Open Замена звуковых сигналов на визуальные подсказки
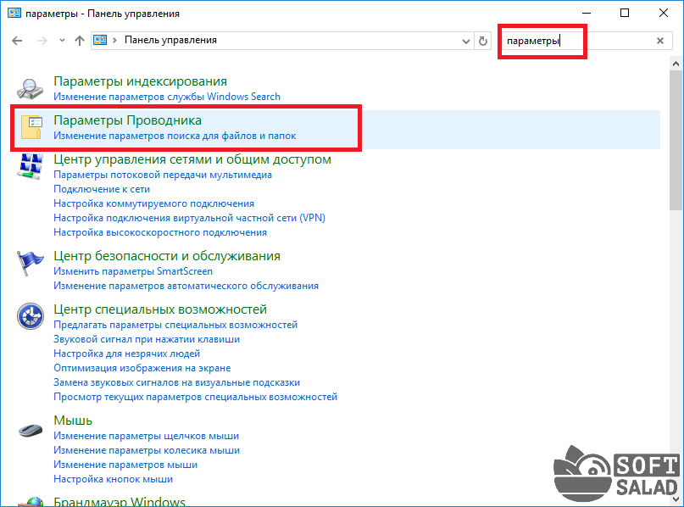The image size is (684, 507). (x=176, y=382)
